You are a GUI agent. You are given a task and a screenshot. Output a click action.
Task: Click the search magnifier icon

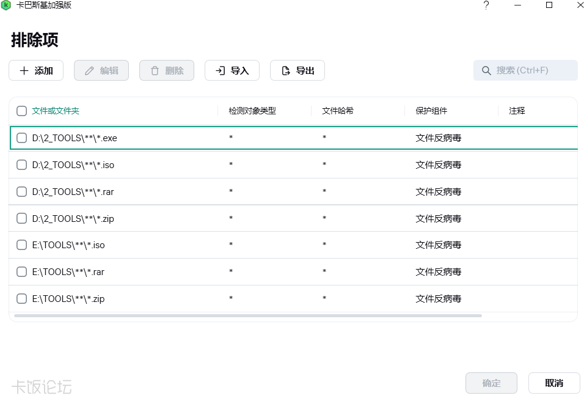coord(486,70)
